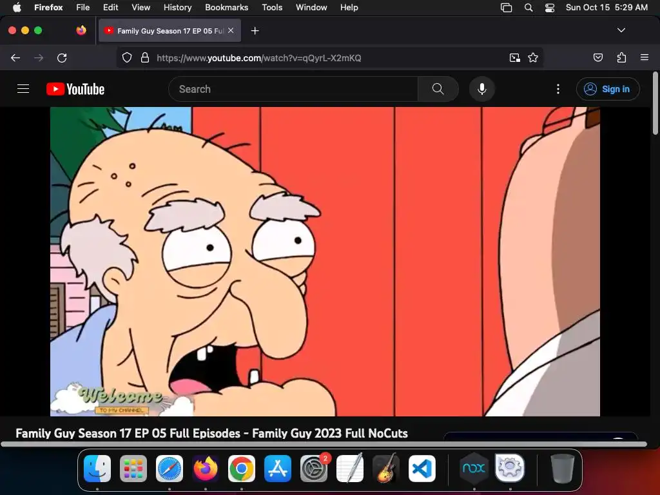Viewport: 660px width, 495px height.
Task: Click the Family Guy Season 17 video title
Action: tap(211, 433)
